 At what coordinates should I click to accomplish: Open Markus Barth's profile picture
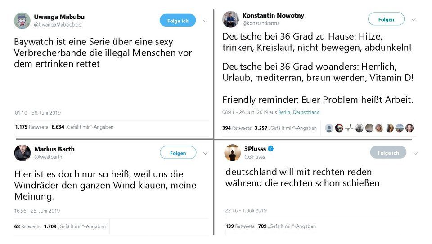tap(22, 153)
